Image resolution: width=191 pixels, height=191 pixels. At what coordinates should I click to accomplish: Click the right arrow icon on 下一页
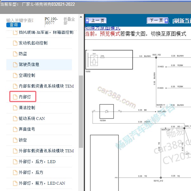pyautogui.click(x=166, y=20)
